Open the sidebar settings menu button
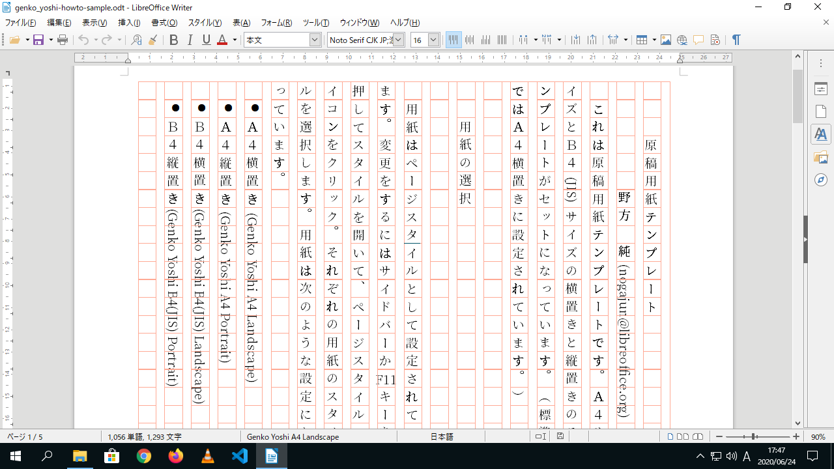This screenshot has height=469, width=834. [x=820, y=63]
